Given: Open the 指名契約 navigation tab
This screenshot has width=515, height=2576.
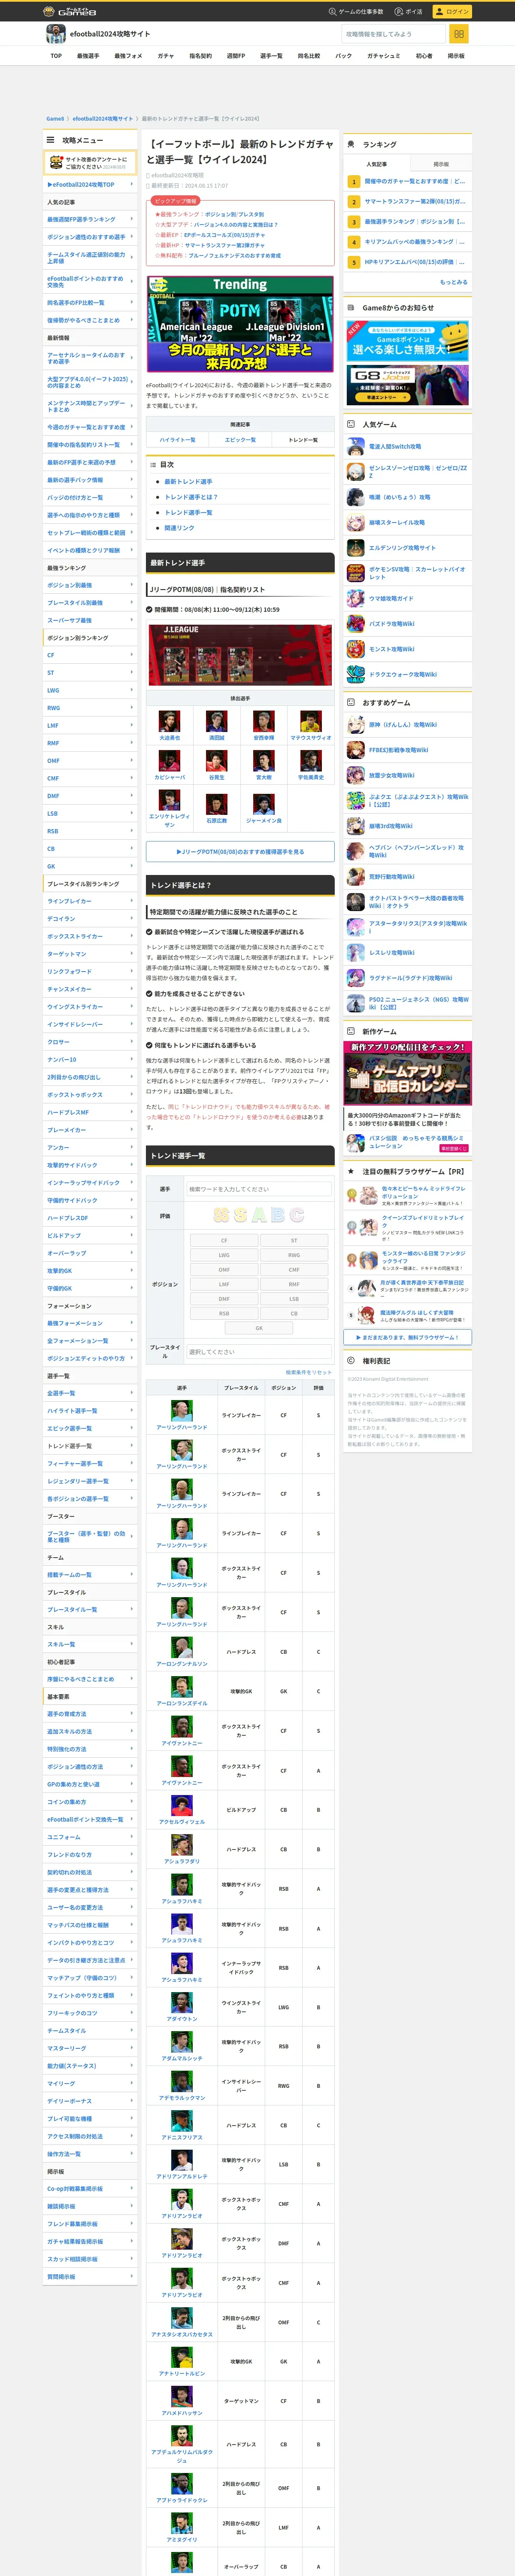Looking at the screenshot, I should tap(200, 56).
